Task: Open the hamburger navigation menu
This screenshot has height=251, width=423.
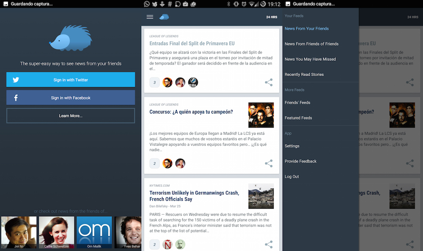Action: point(150,17)
